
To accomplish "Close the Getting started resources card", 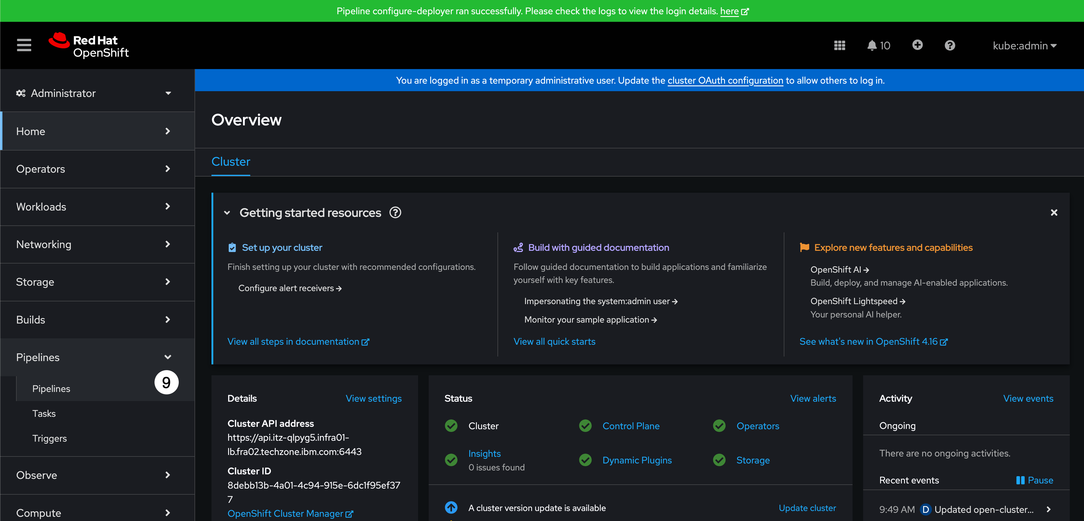I will pyautogui.click(x=1054, y=213).
